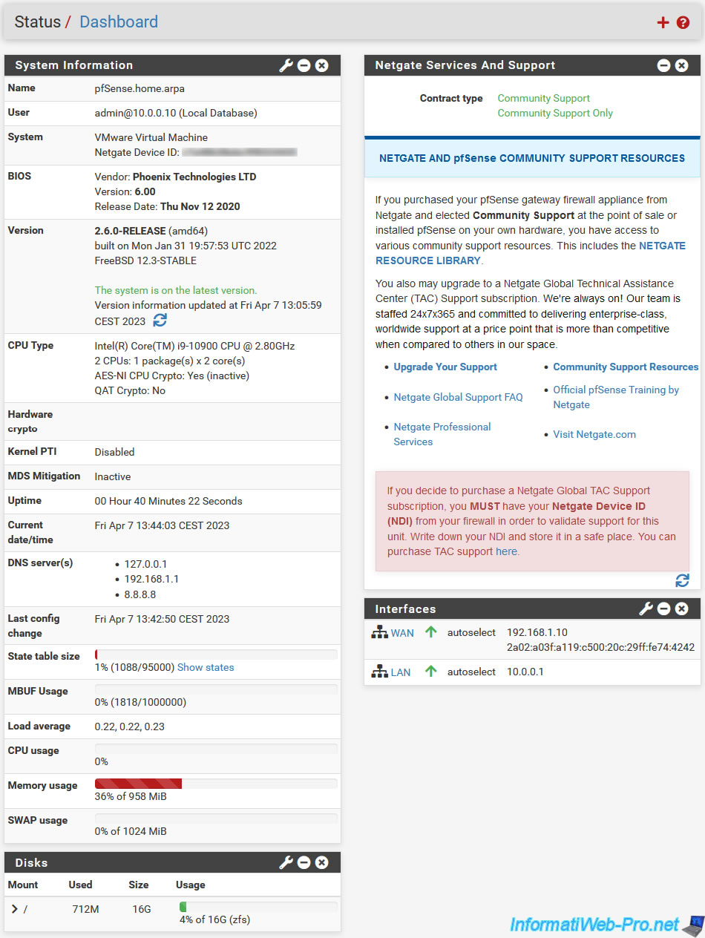
Task: Click the green up arrow for WAN
Action: point(431,632)
